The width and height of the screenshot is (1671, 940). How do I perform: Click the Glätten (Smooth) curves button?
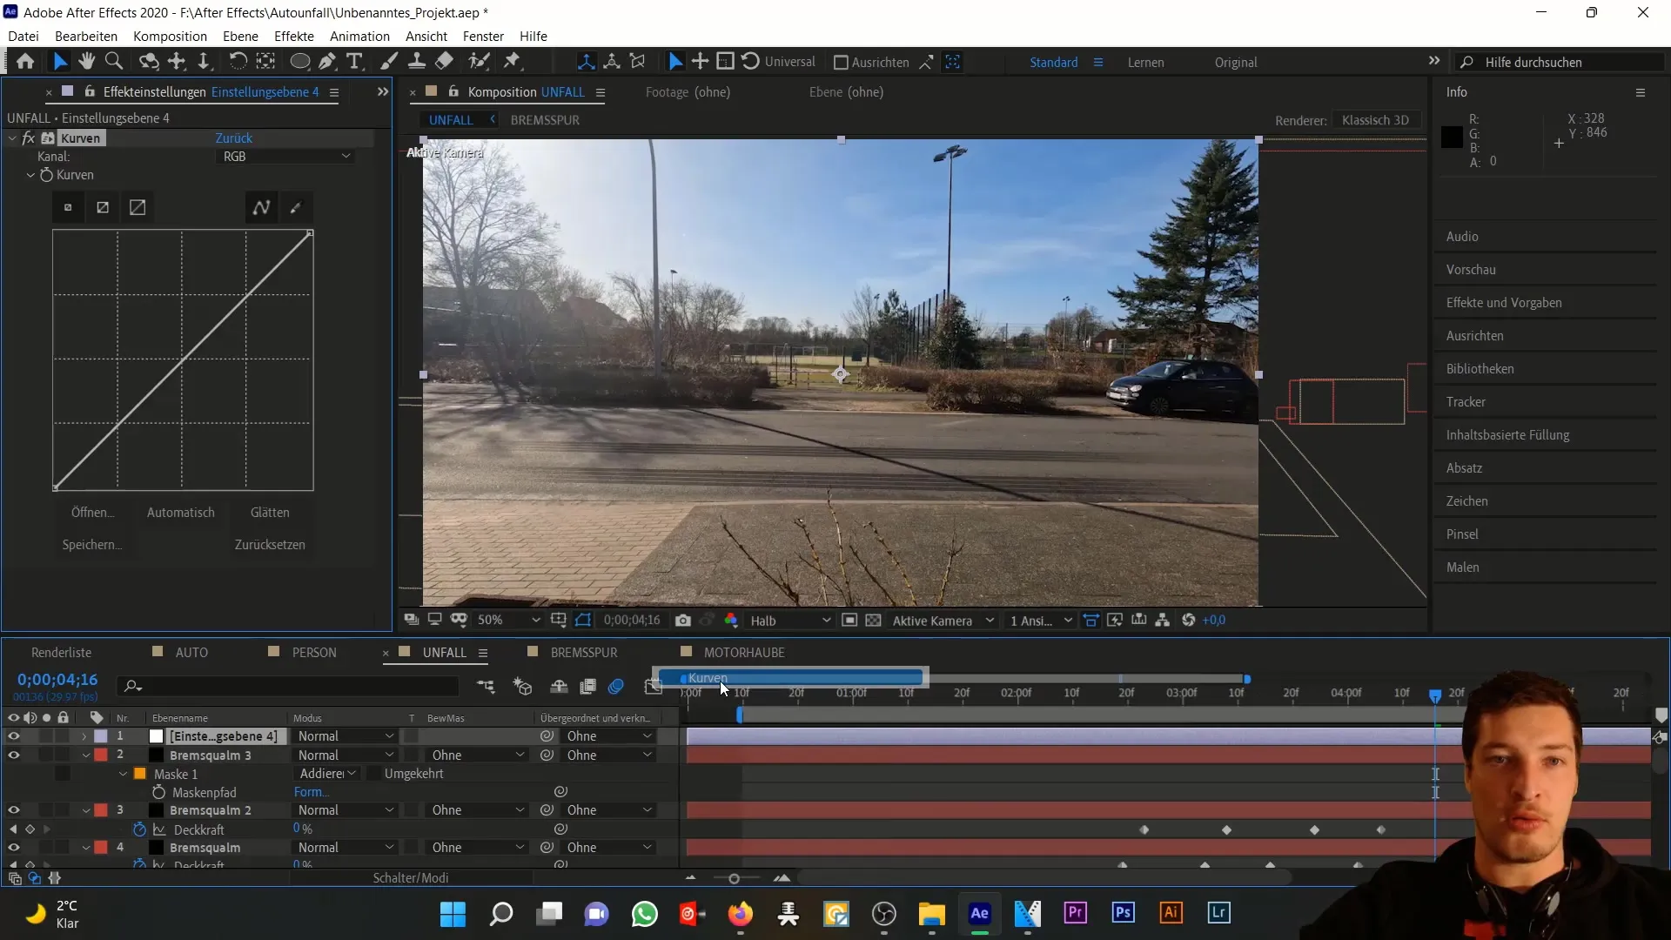pos(269,513)
